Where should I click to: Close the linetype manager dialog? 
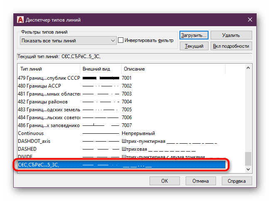click(250, 20)
